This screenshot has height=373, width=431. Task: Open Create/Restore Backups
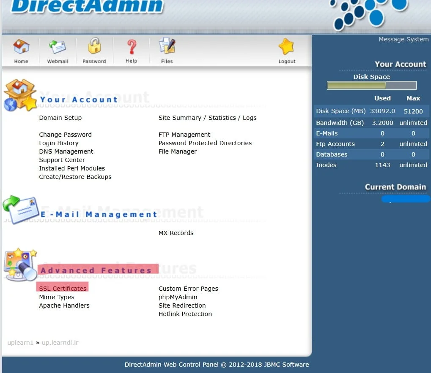point(75,177)
